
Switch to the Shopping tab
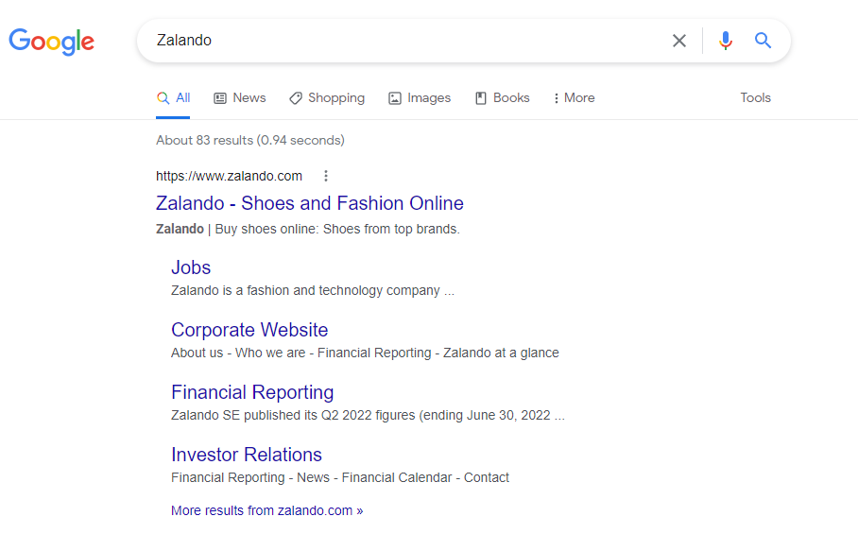[x=327, y=98]
